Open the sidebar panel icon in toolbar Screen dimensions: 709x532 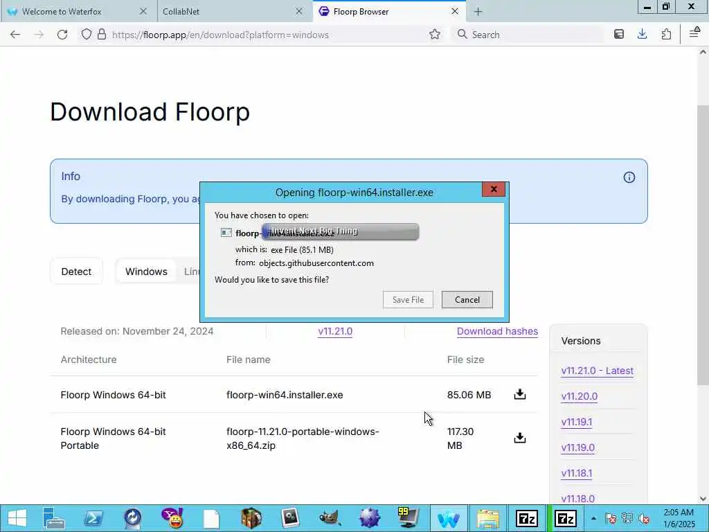point(619,35)
